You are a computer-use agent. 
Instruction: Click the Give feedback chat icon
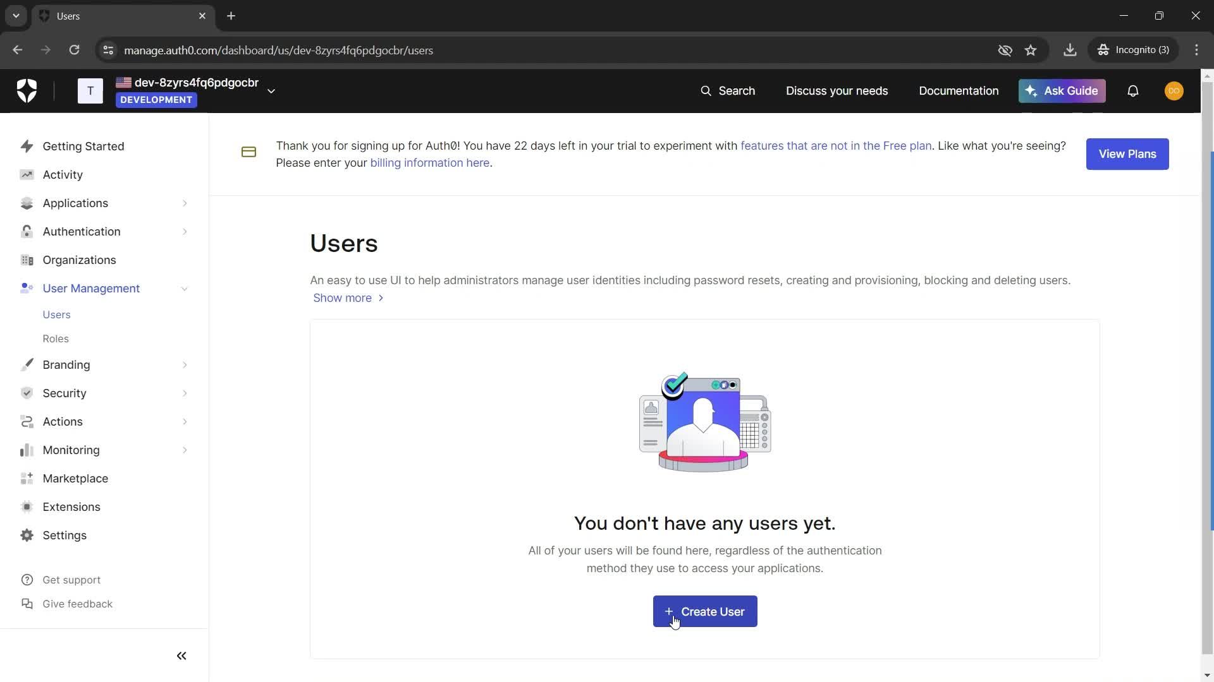(x=27, y=604)
